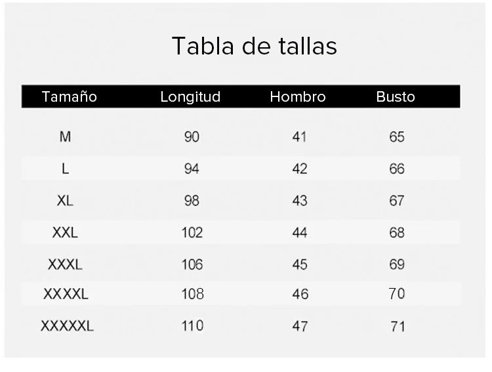Select the XXXXXL size label
This screenshot has width=492, height=372.
point(67,326)
